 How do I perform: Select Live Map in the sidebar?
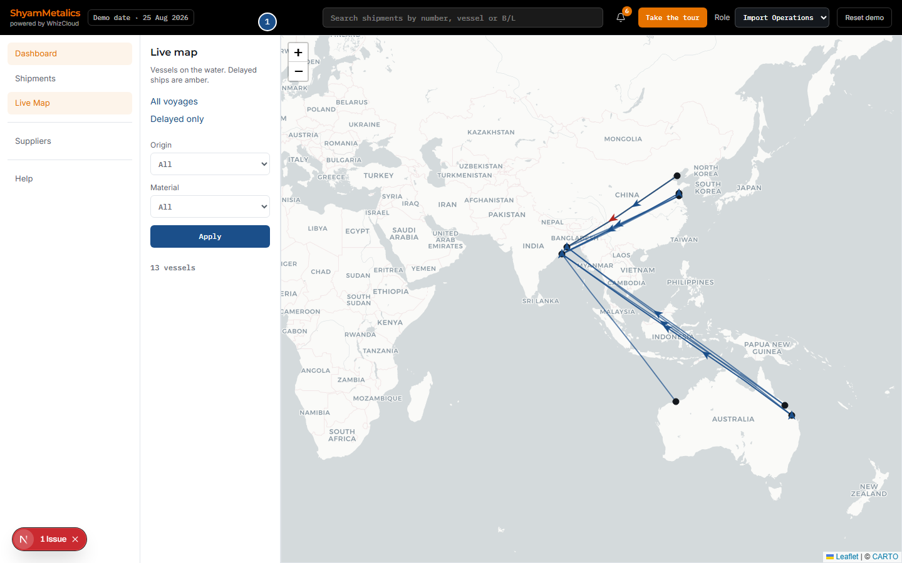[x=70, y=103]
